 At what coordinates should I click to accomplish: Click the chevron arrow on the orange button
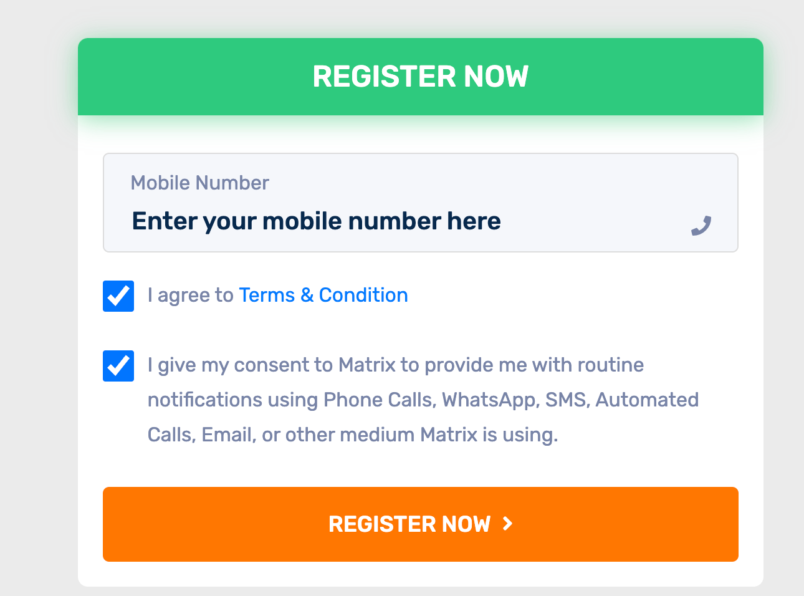click(x=508, y=524)
